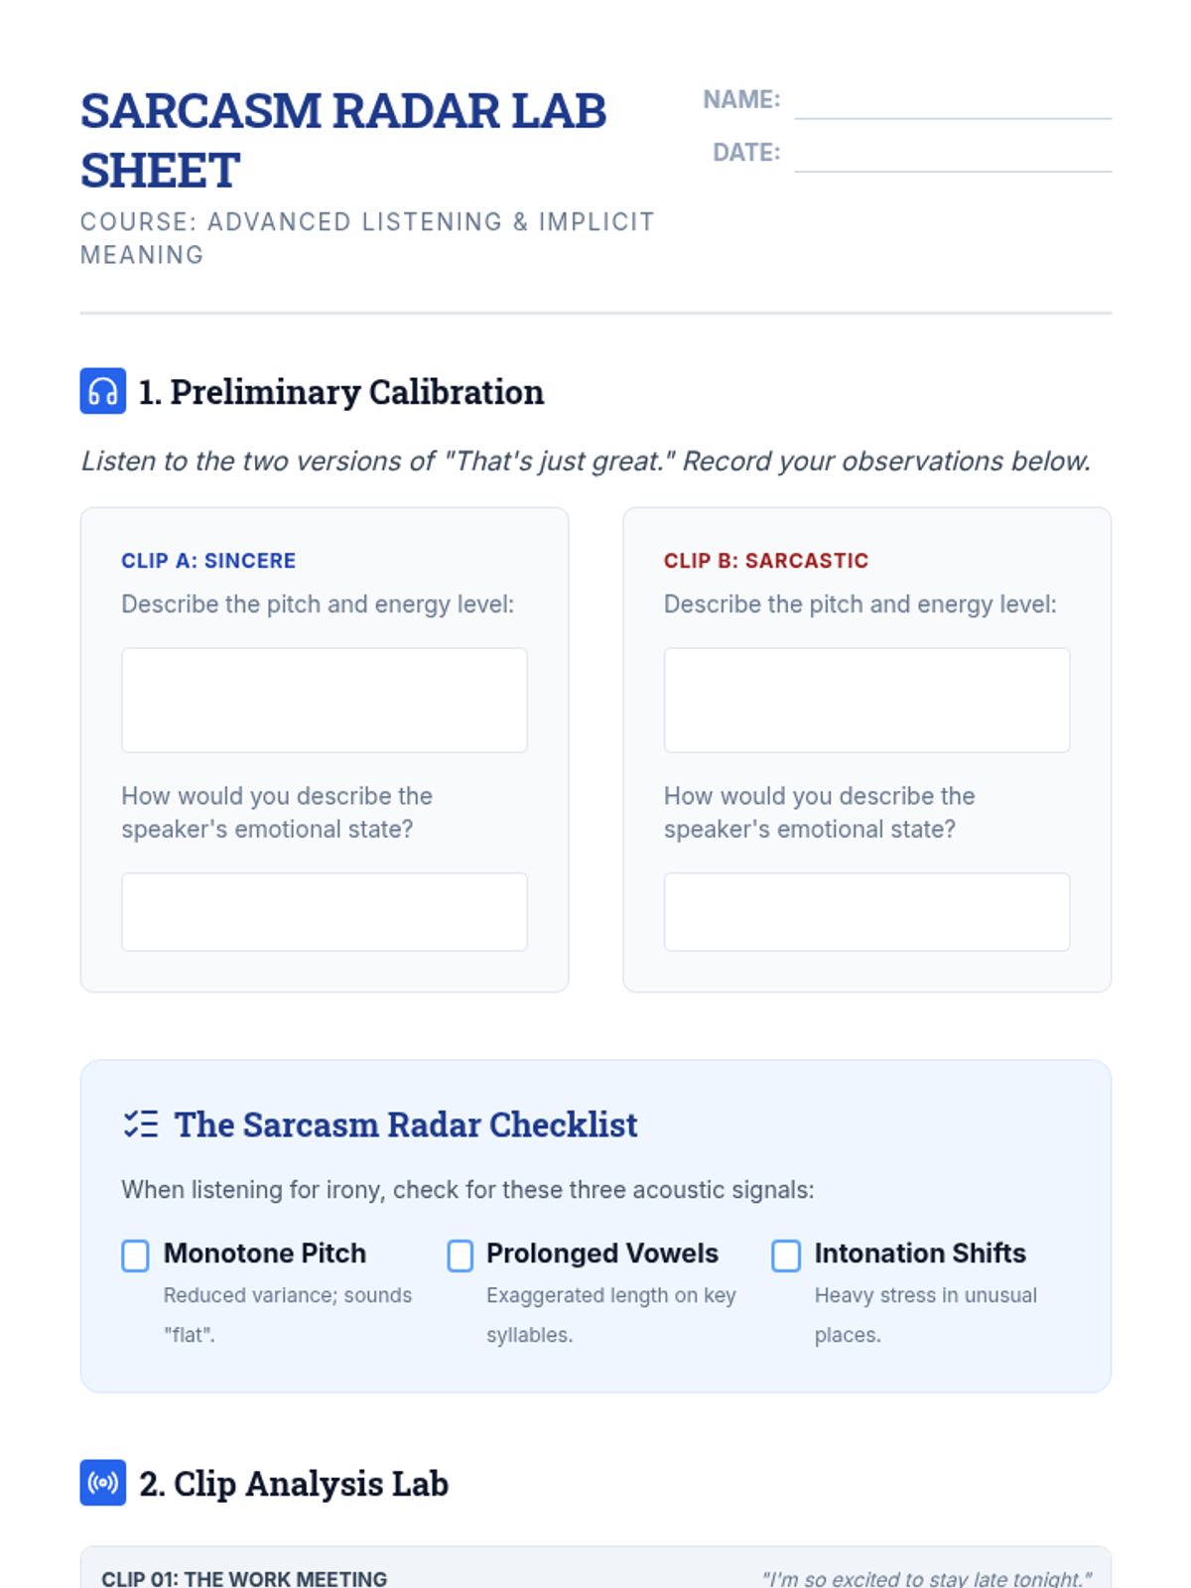Click the Clip 01: The Work Meeting header
Image resolution: width=1191 pixels, height=1588 pixels.
pos(244,1578)
